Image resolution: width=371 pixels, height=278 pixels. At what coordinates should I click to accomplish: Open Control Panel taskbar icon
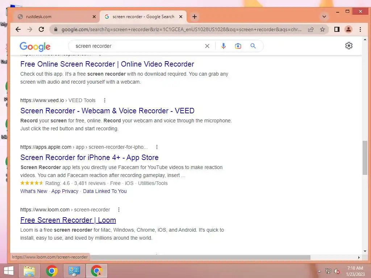(x=74, y=271)
